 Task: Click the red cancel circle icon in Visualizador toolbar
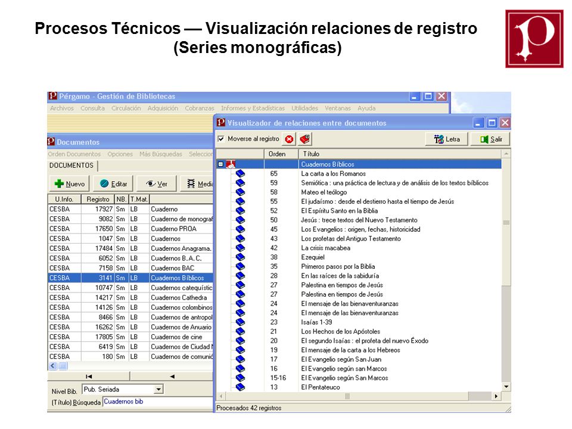coord(289,139)
